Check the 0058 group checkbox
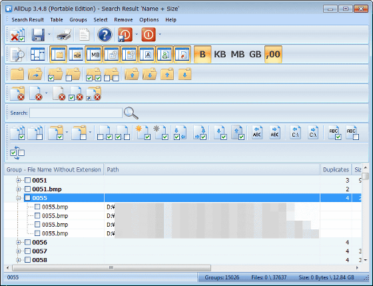Viewport: 373px width, 286px height. [27, 260]
